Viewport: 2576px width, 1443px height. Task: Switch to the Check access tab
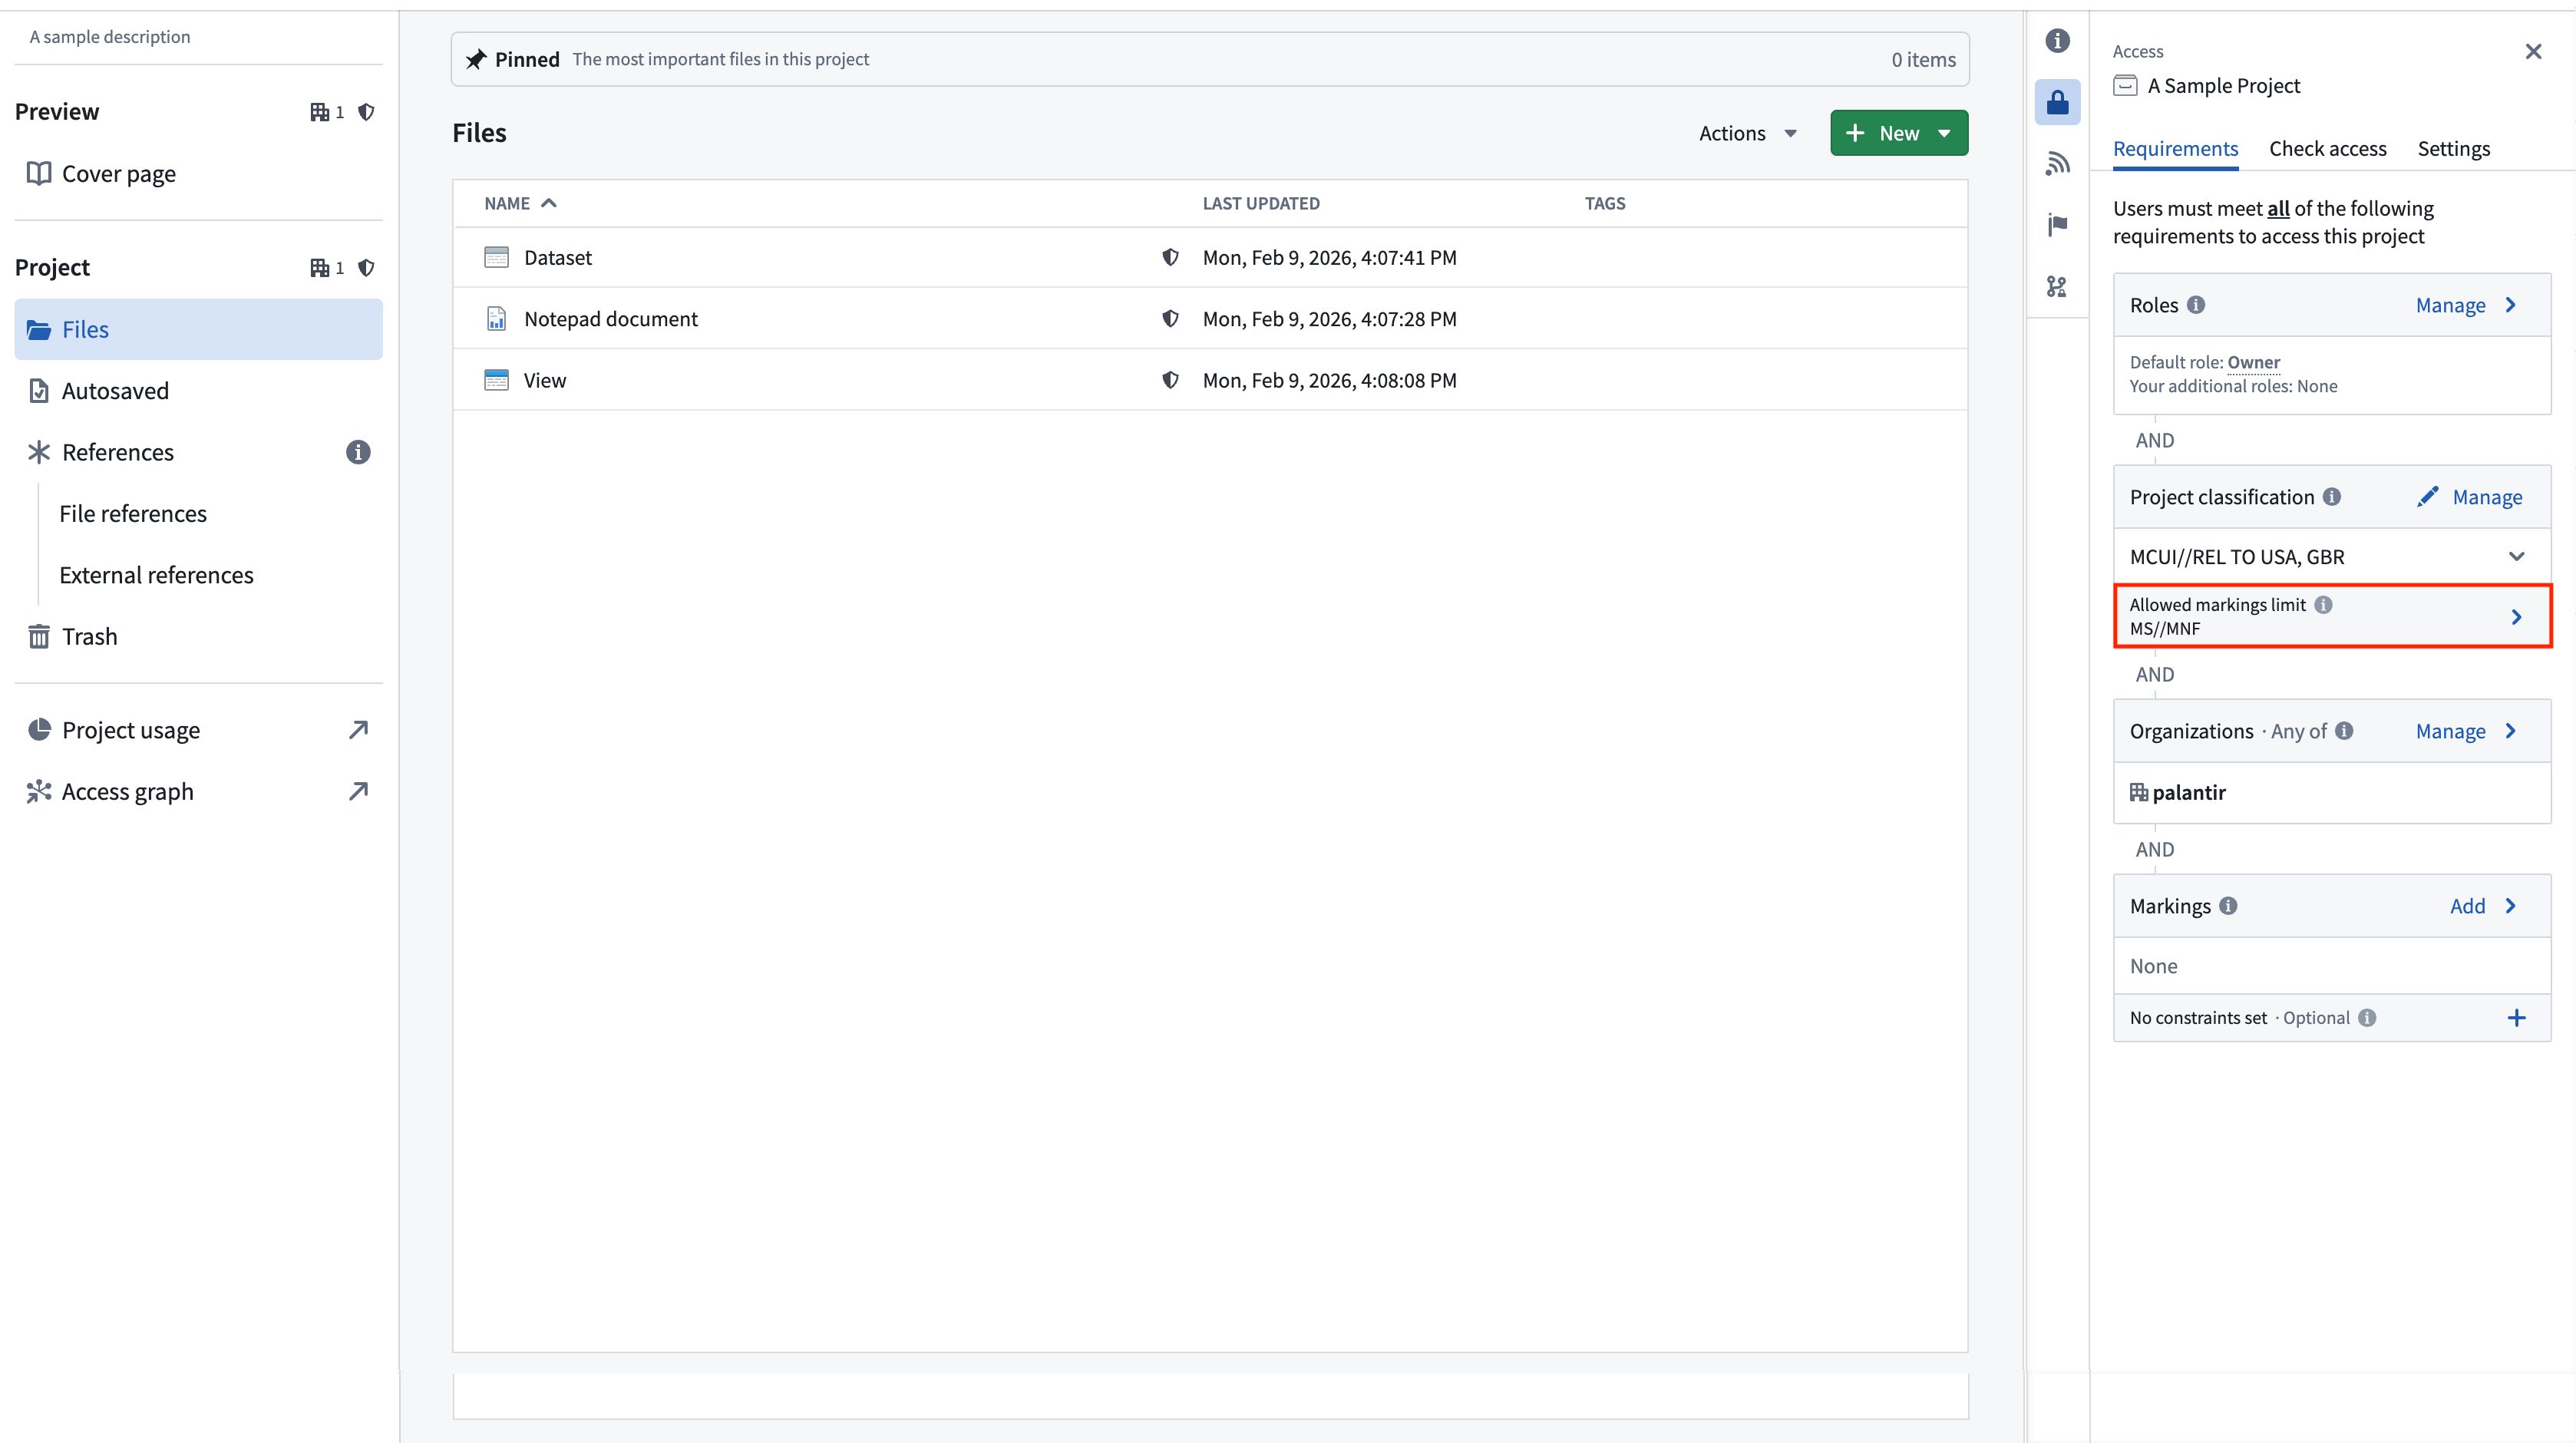pyautogui.click(x=2327, y=148)
